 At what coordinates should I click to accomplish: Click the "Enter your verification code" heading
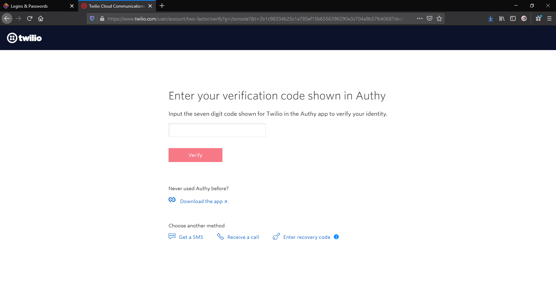(x=277, y=96)
